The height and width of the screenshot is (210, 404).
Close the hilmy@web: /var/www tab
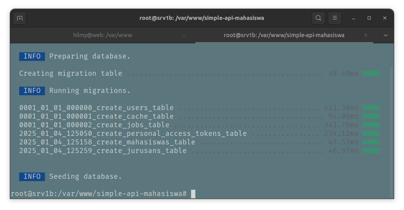(184, 35)
